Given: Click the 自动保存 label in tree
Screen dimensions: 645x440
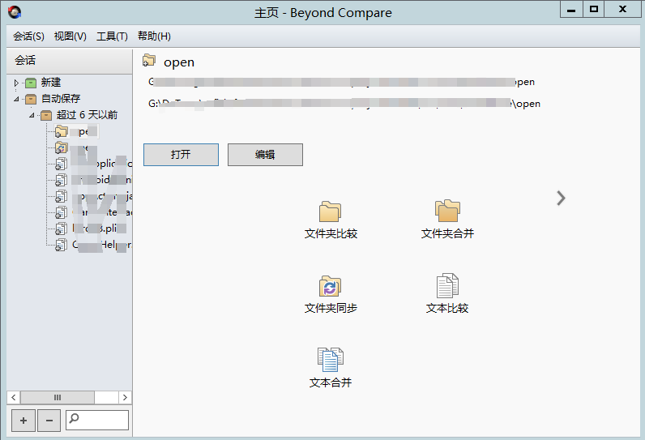Looking at the screenshot, I should pos(61,99).
